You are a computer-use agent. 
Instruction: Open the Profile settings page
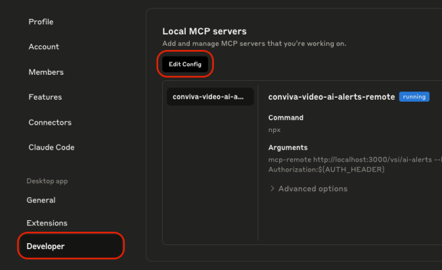41,22
